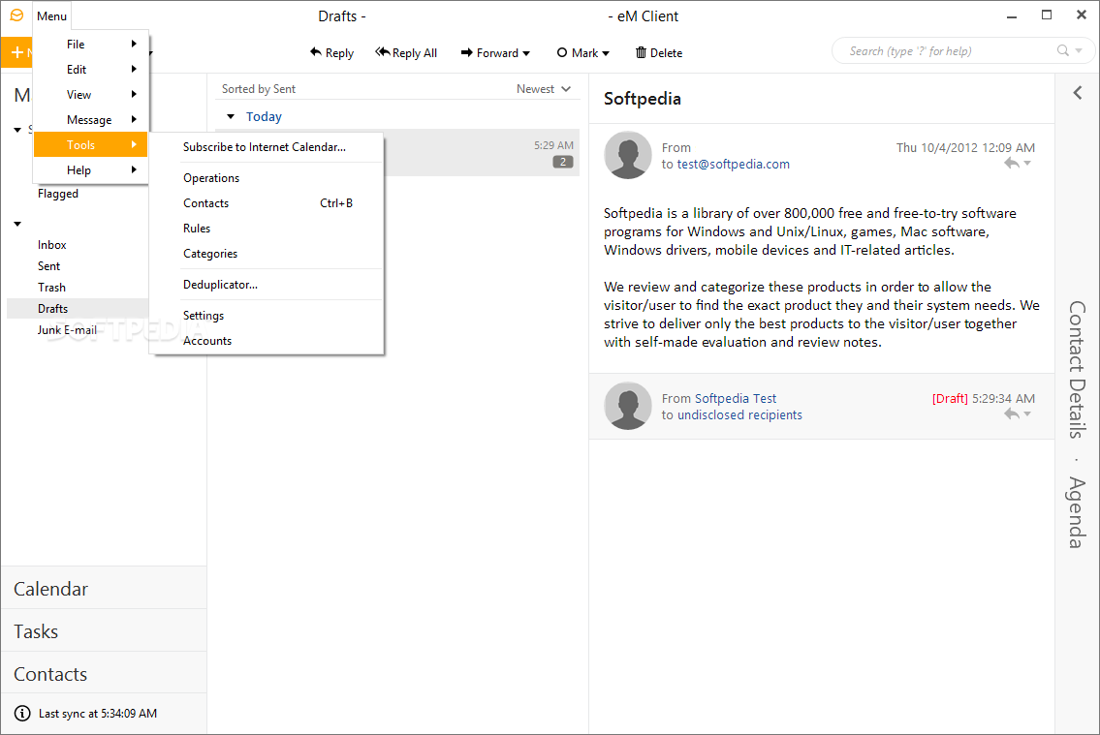Collapse the tree arrow beside the Menu popup
Viewport: 1100px width, 735px height.
coord(17,130)
